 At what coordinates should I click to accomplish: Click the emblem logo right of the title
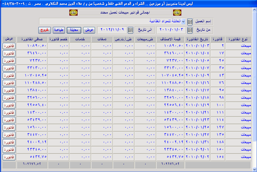[177, 12]
